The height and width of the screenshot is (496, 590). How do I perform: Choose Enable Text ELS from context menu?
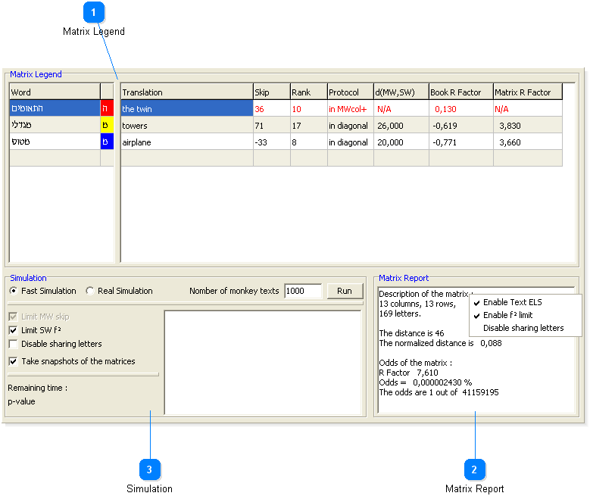[512, 302]
